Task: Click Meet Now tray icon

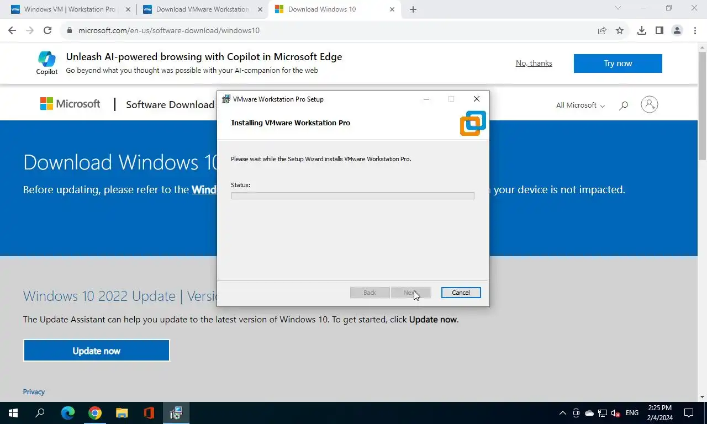Action: pos(576,413)
